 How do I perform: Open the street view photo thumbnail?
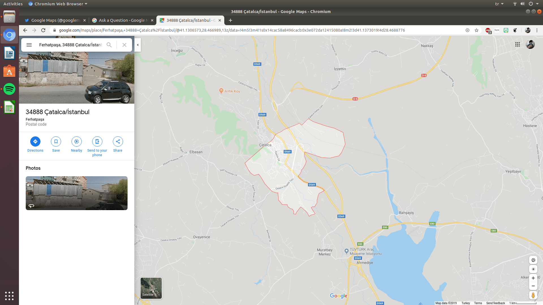[77, 193]
